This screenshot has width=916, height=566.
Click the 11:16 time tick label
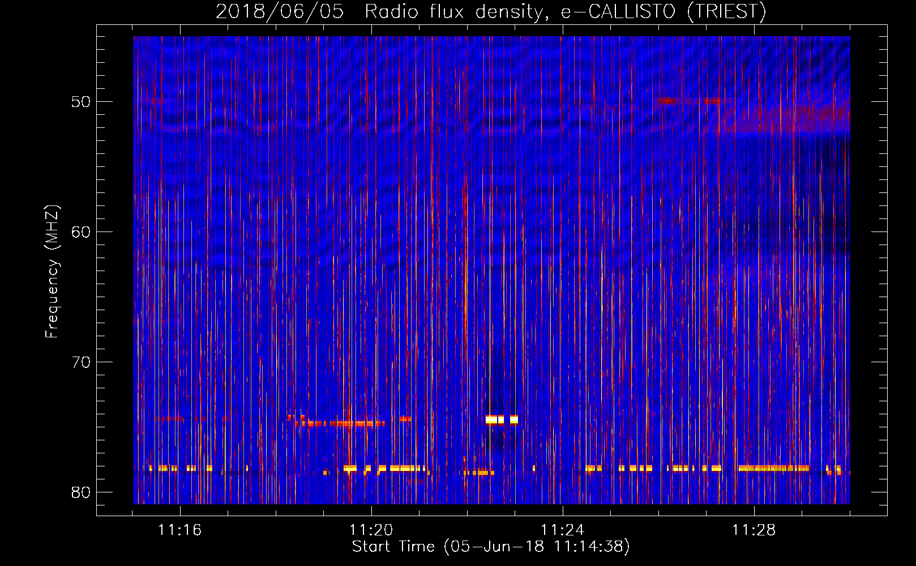(180, 530)
